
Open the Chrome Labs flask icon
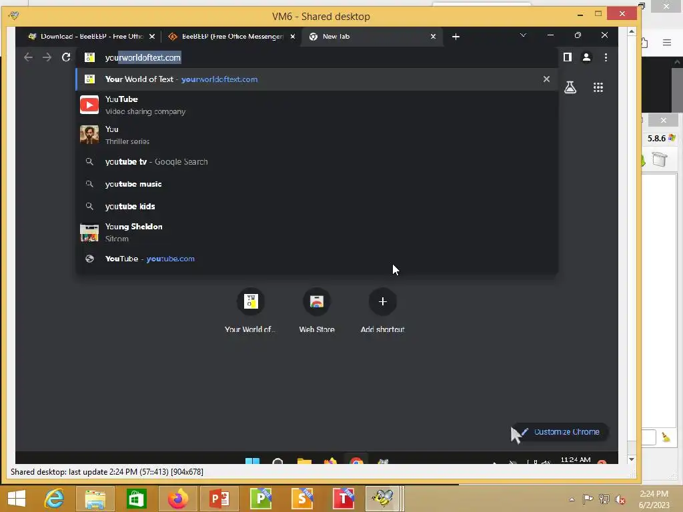570,87
